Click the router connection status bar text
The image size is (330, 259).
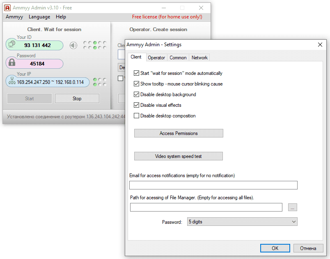(66, 117)
